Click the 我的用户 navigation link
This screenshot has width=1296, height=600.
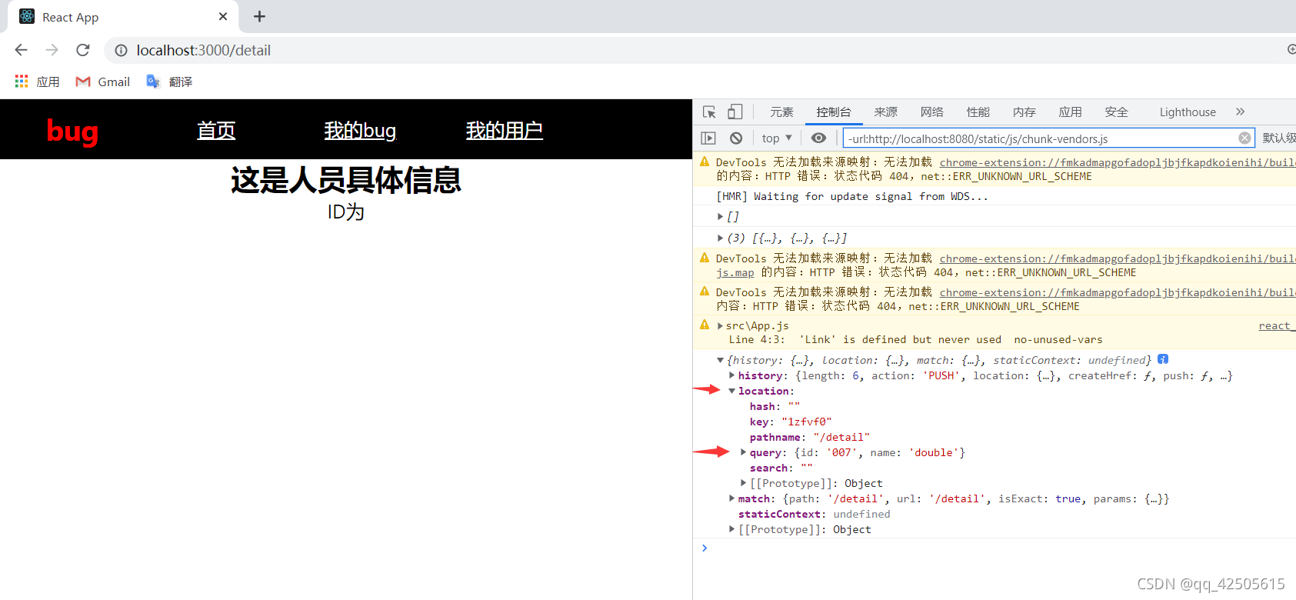(505, 131)
